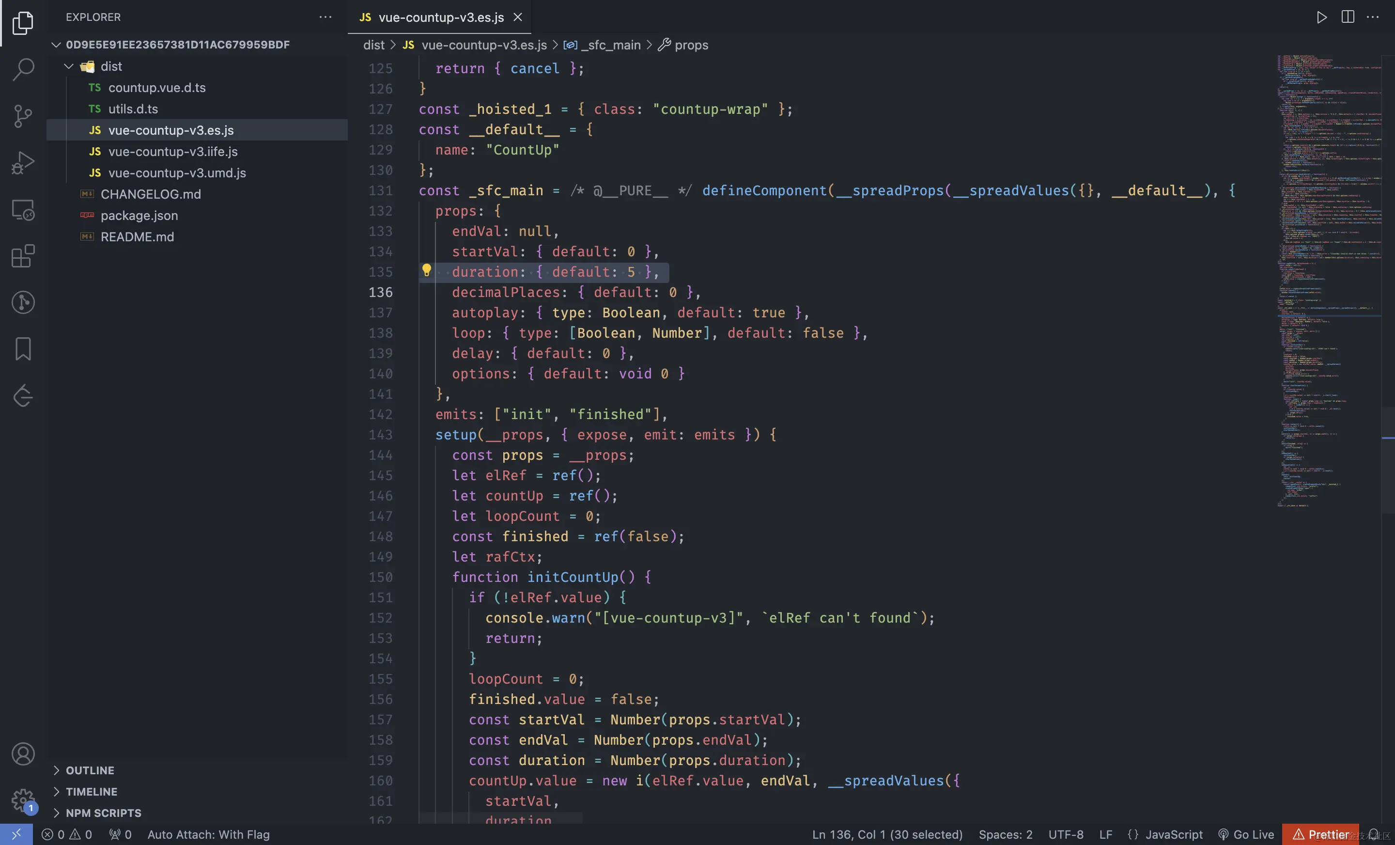The image size is (1395, 845).
Task: Click line number 143 in gutter
Action: click(x=380, y=435)
